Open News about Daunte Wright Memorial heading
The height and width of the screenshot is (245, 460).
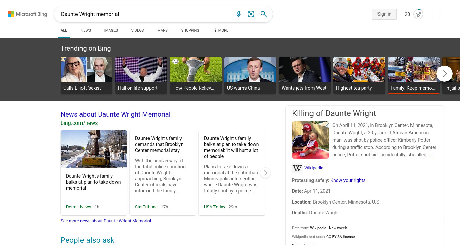[x=116, y=114]
